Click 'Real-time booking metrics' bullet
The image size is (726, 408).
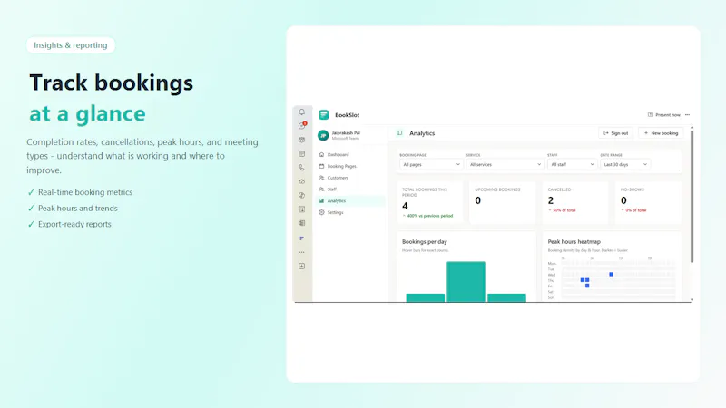pyautogui.click(x=85, y=192)
